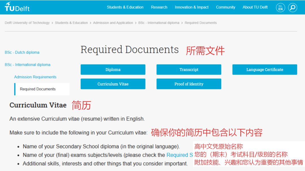The height and width of the screenshot is (171, 305).
Task: Open the Community navigation item
Action: [225, 7]
